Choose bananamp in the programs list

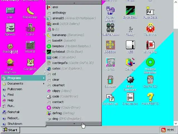click(x=74, y=35)
